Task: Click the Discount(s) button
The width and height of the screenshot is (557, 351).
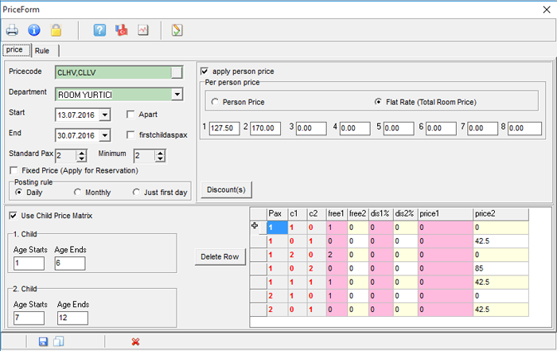Action: coord(226,189)
